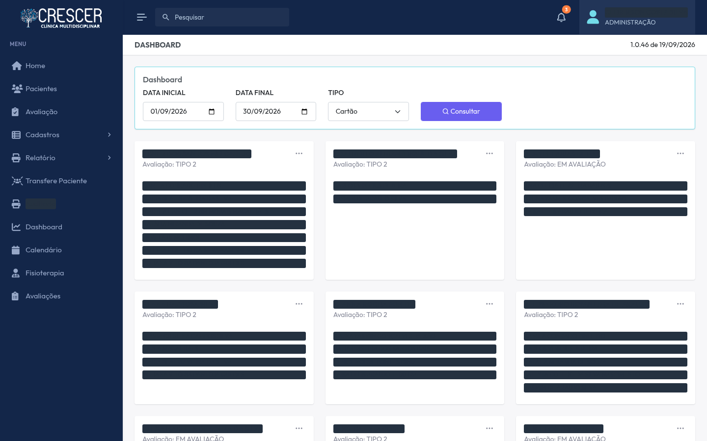
Task: Click the Transfere Paciente icon
Action: pos(17,181)
